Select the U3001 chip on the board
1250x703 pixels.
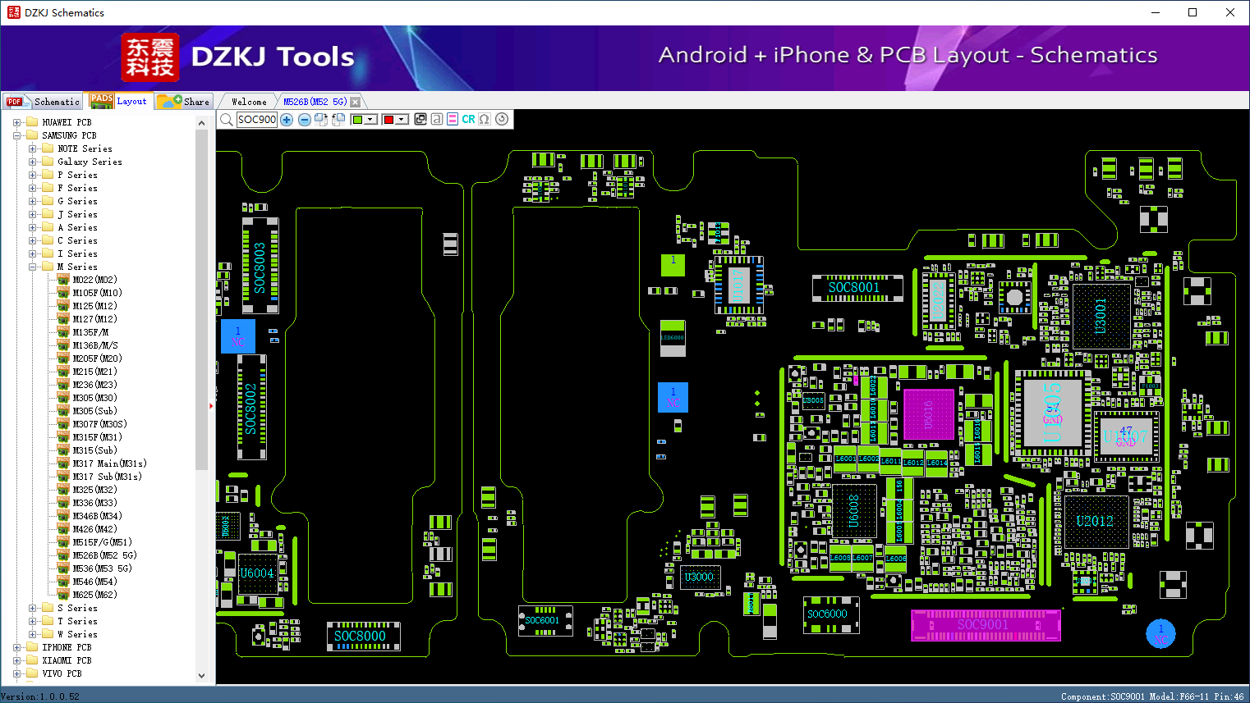[1101, 316]
